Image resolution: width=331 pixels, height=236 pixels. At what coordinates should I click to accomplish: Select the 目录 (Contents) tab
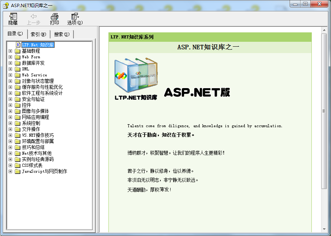pyautogui.click(x=15, y=34)
